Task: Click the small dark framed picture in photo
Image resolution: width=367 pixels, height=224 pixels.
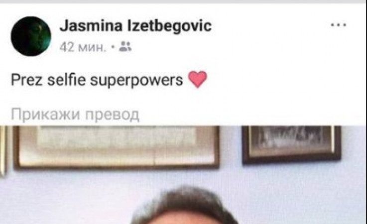Action: click(292, 145)
